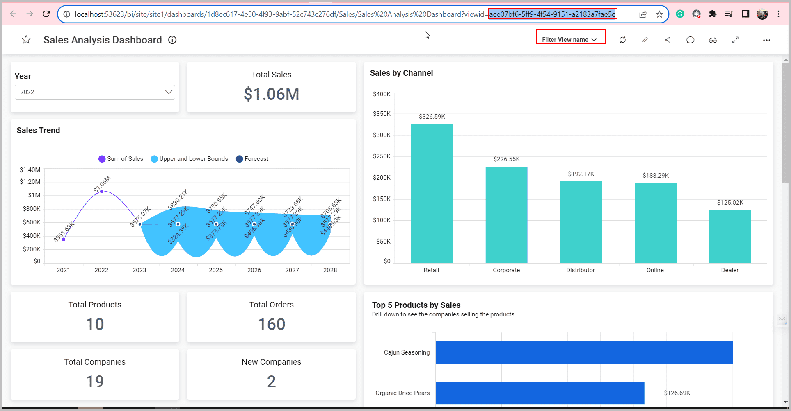Viewport: 791px width, 411px height.
Task: Open the comments speech bubble icon
Action: (690, 40)
